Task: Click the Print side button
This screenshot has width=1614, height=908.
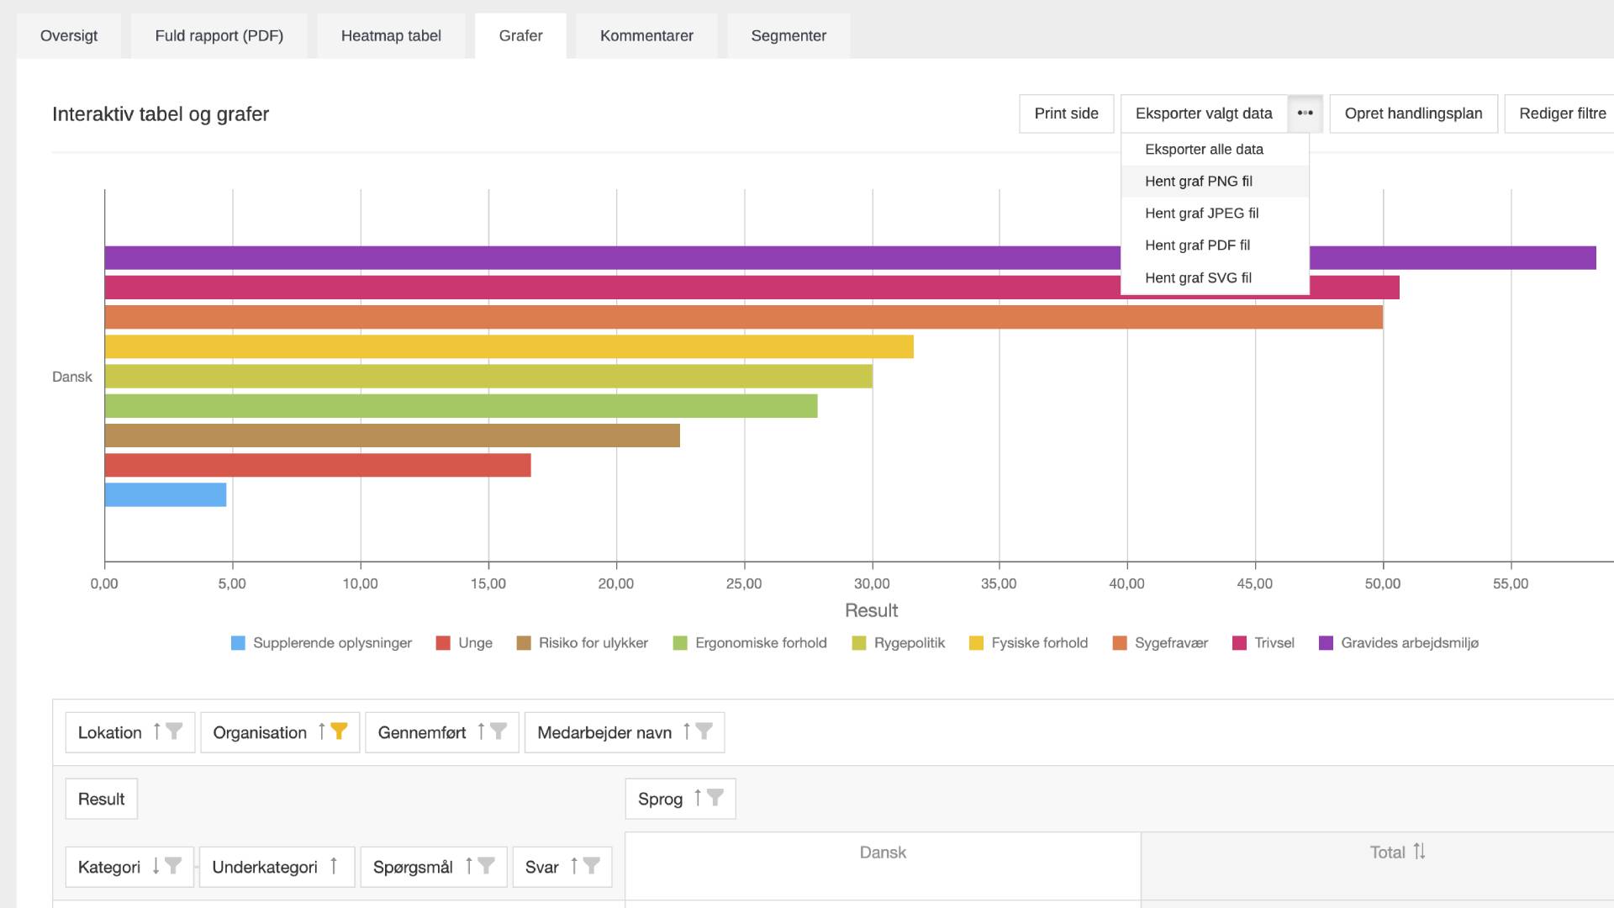Action: pos(1066,113)
